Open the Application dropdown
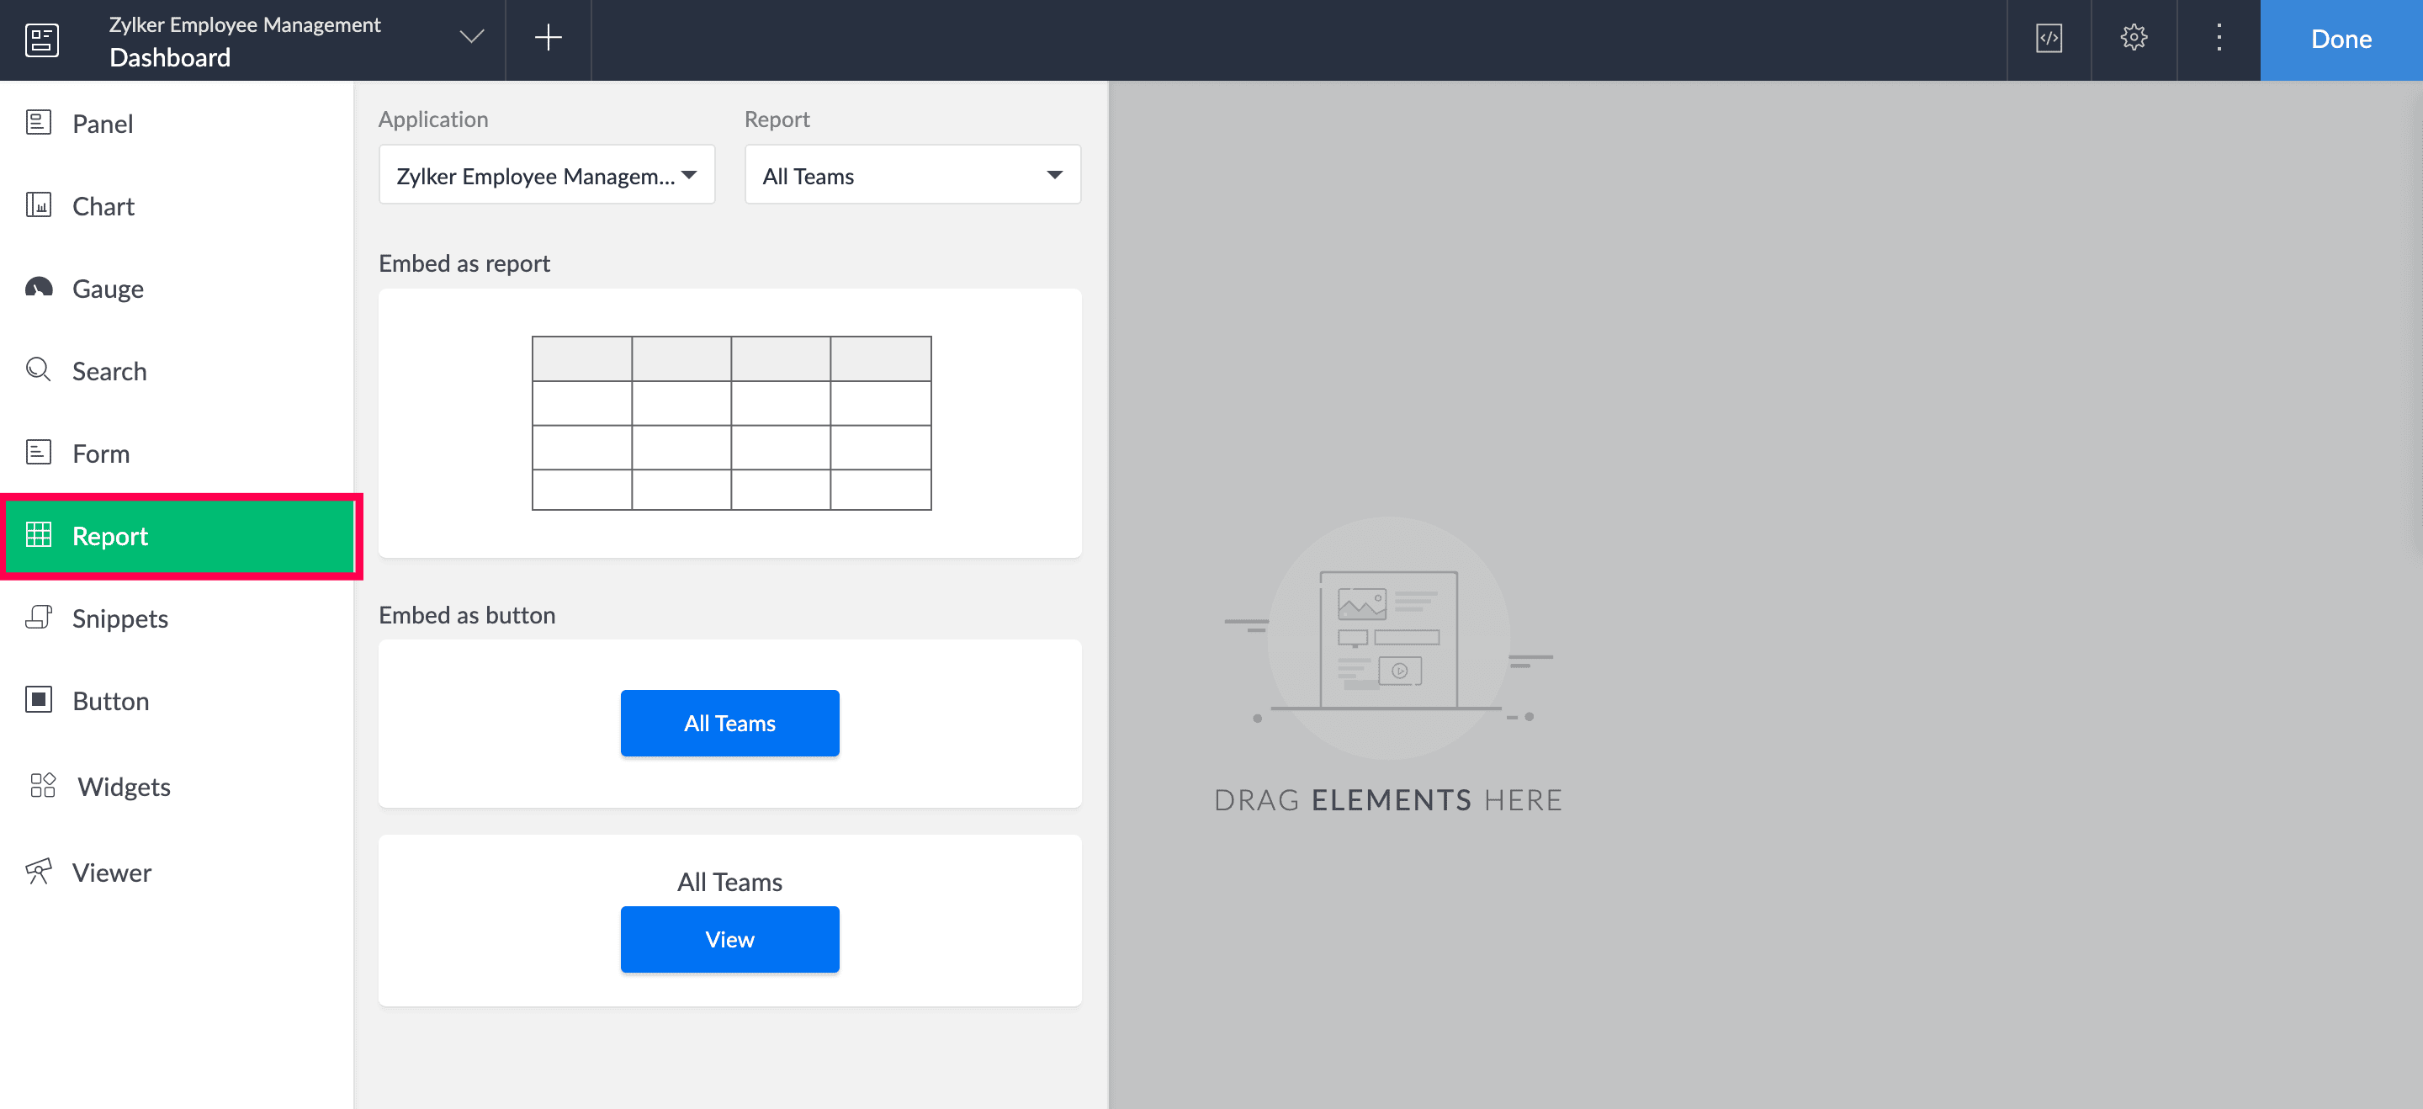Image resolution: width=2423 pixels, height=1109 pixels. pyautogui.click(x=545, y=175)
